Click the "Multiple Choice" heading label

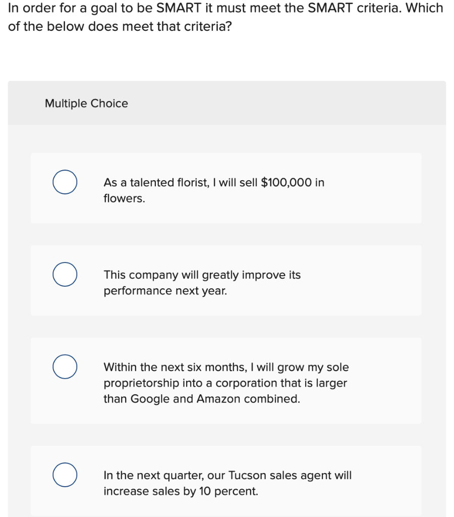[x=86, y=104]
